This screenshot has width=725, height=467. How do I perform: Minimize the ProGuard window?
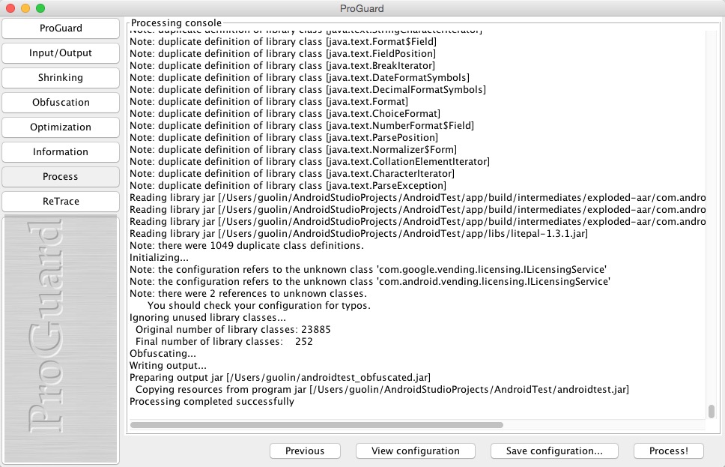click(x=25, y=7)
